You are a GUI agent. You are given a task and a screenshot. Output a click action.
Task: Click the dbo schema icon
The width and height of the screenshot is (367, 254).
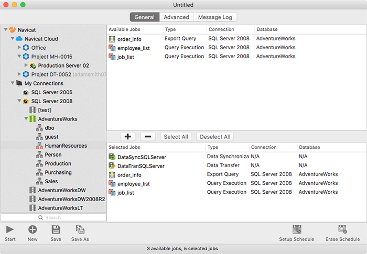(x=39, y=128)
